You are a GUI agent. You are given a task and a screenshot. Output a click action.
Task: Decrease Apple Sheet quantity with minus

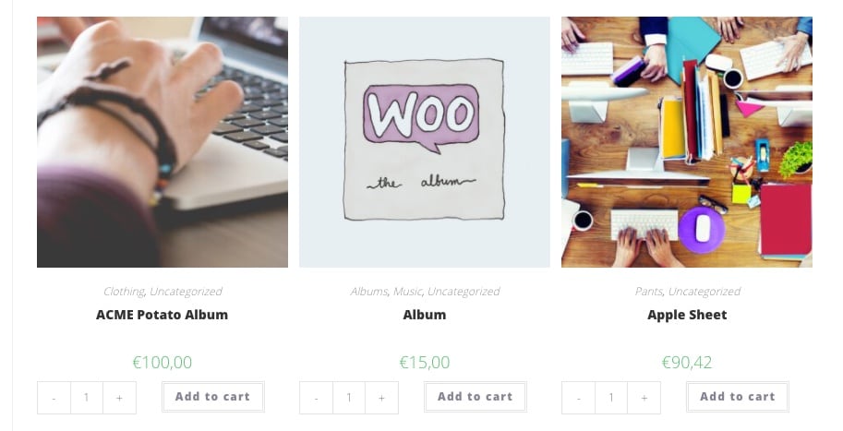pyautogui.click(x=579, y=398)
